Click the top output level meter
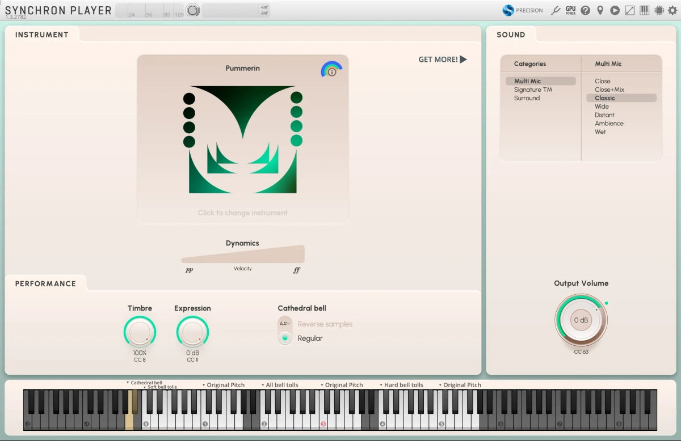This screenshot has width=681, height=441. pos(236,10)
